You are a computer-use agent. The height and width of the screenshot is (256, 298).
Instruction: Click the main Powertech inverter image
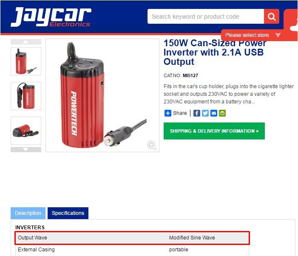(x=102, y=95)
